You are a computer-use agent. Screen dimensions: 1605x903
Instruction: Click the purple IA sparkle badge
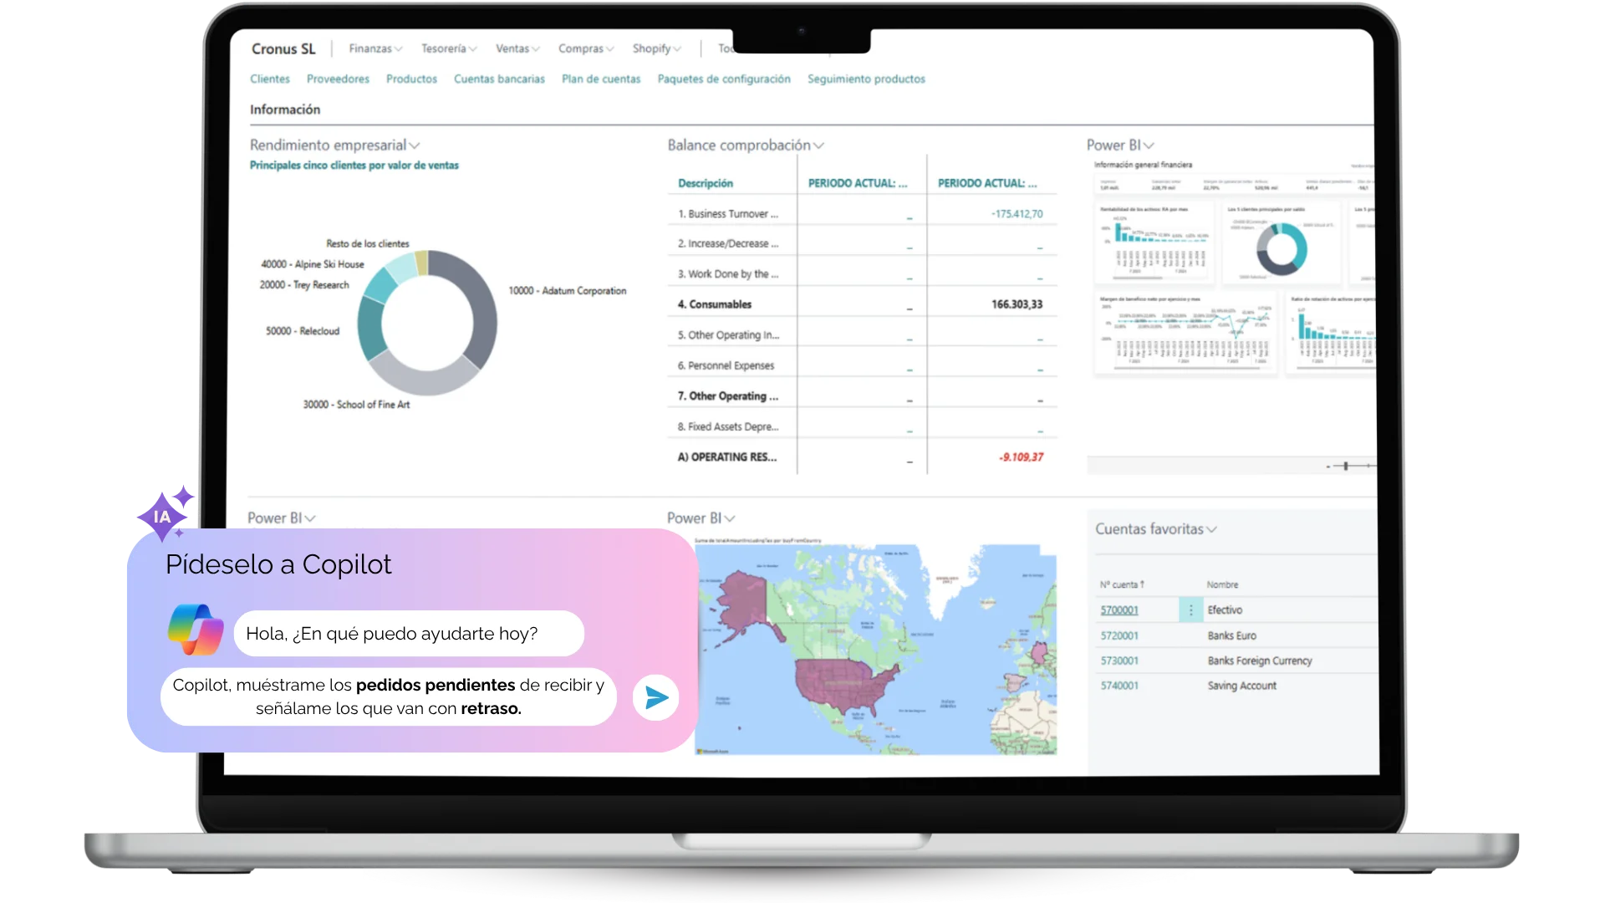click(x=162, y=516)
